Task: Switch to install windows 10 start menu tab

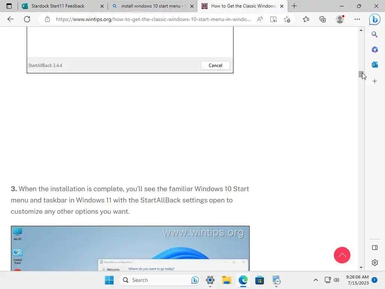Action: pos(150,6)
